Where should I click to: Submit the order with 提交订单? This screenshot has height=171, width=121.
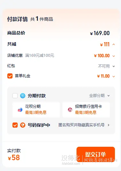tap(96, 154)
